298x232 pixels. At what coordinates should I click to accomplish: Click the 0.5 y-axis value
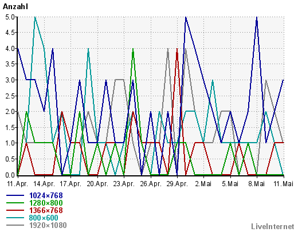[10, 159]
